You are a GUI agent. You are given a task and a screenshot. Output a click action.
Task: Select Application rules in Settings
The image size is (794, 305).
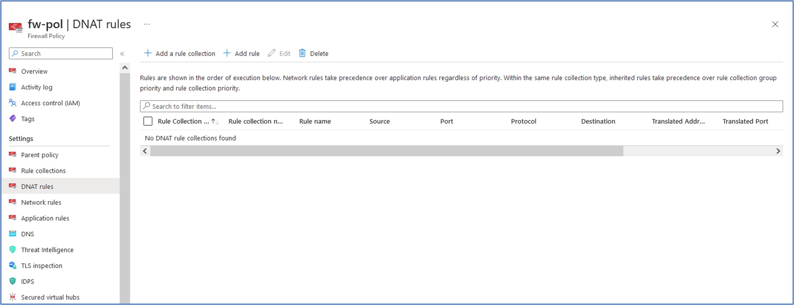[x=45, y=218]
